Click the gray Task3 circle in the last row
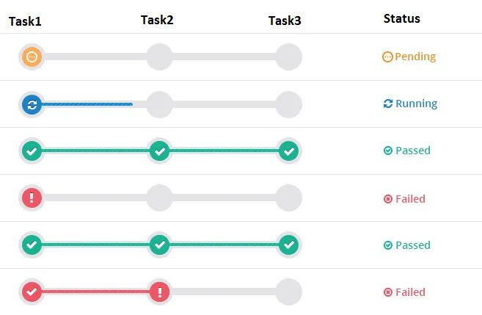482x315 pixels. pos(288,292)
